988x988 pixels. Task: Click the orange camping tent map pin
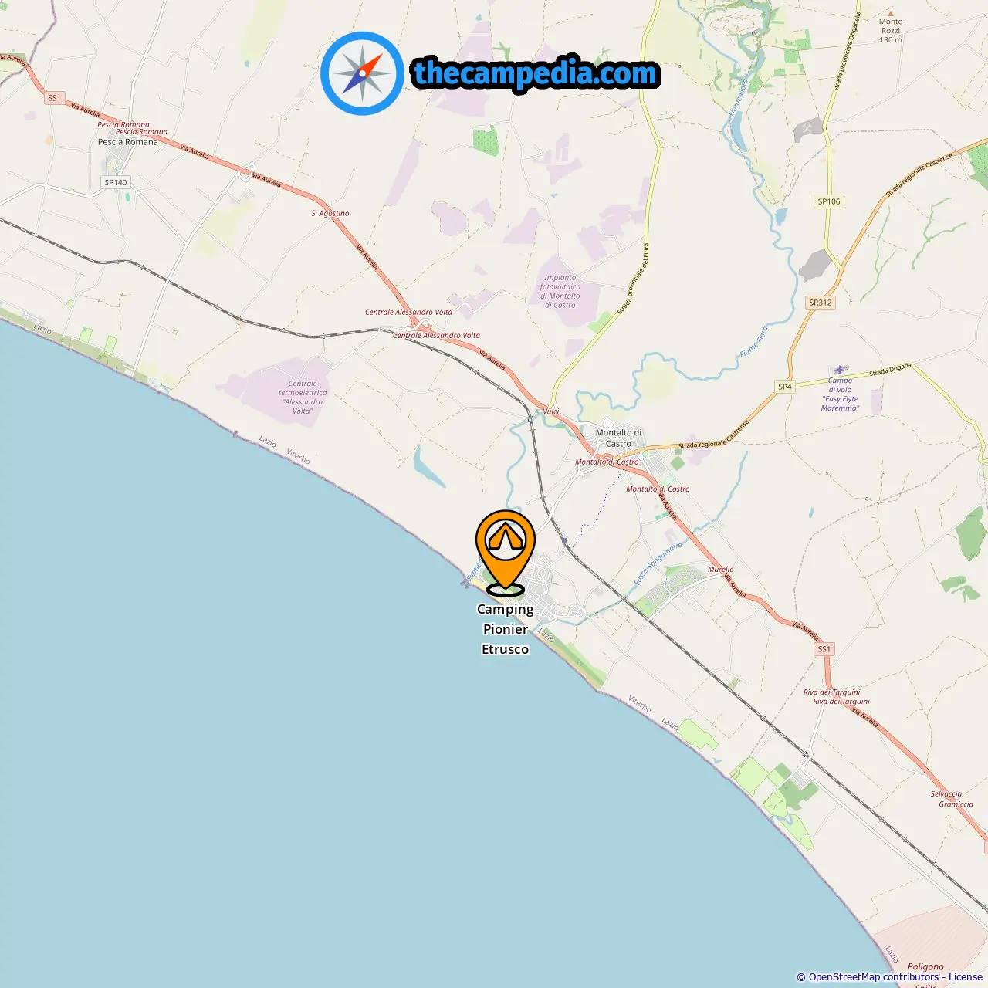click(x=506, y=553)
